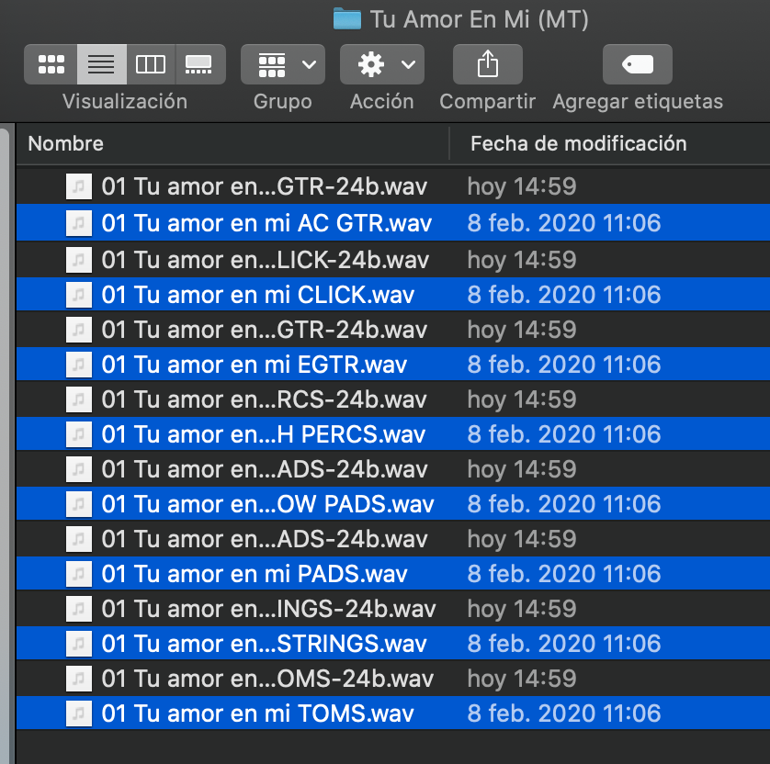Click audio icon of H PERCS.wav file
770x764 pixels.
click(79, 433)
